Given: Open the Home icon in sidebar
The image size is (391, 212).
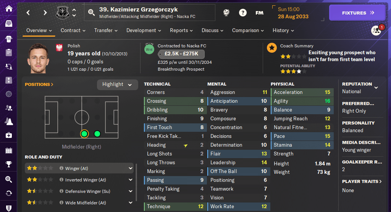Looking at the screenshot, I should 8,8.
